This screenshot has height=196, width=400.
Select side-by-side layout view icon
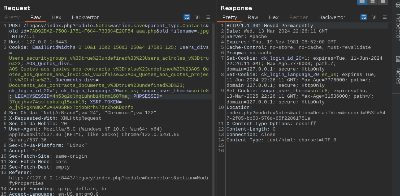pos(362,2)
